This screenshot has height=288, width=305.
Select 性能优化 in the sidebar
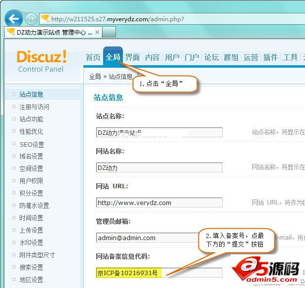coord(31,131)
